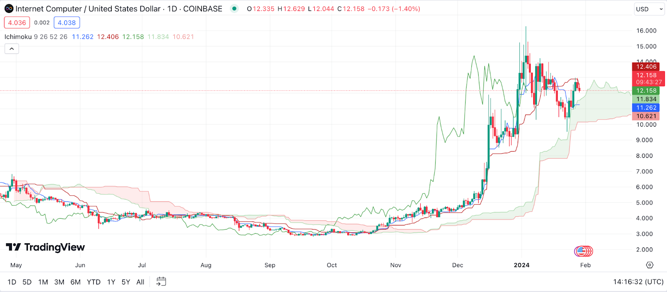
Task: Select the 3M time range
Action: (x=59, y=282)
